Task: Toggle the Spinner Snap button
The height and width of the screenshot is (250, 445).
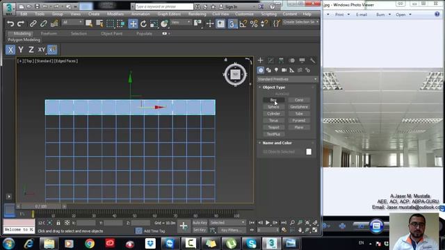Action: coord(264,24)
